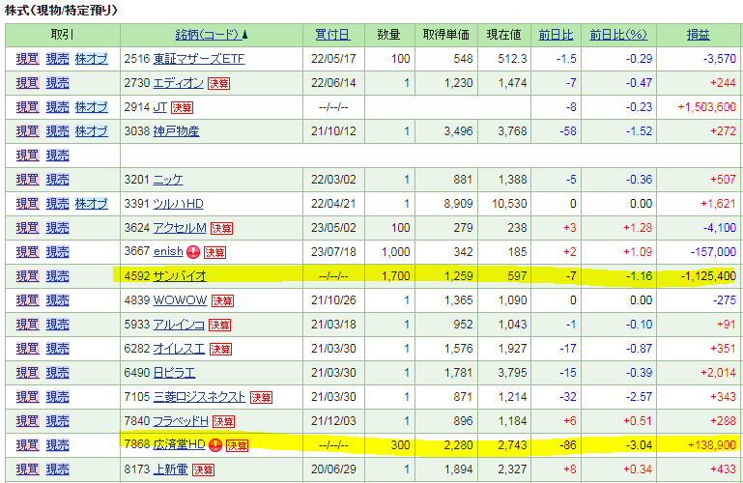
Task: Click the 決算 badge next to エディオン
Action: point(218,84)
